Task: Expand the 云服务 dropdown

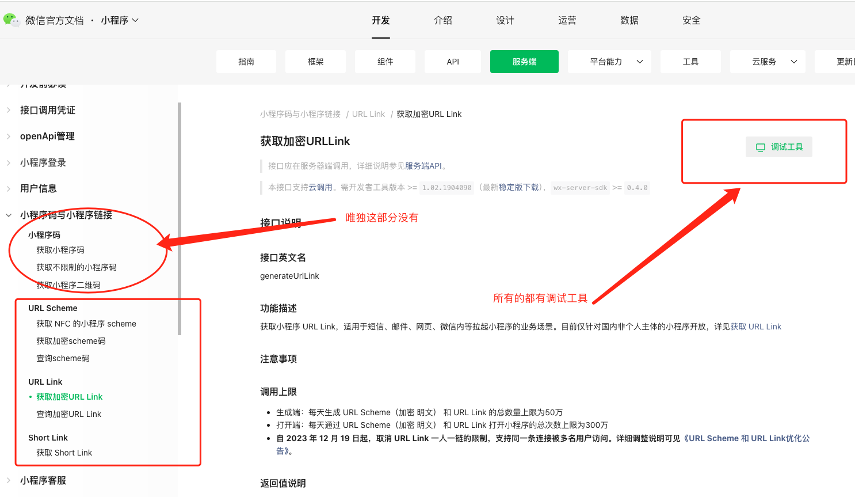Action: 768,62
